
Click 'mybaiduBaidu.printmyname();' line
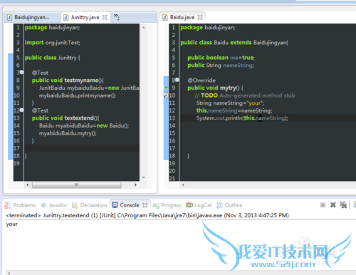[x=78, y=95]
